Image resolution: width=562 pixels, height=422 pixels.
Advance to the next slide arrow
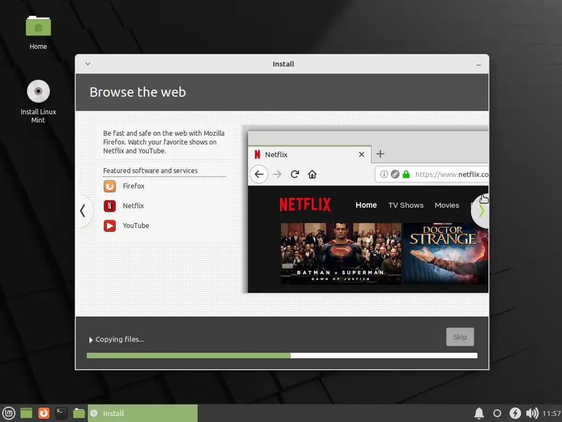[481, 211]
